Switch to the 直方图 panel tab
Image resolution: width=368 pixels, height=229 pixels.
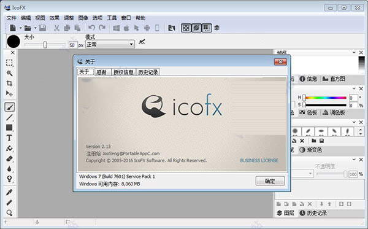(333, 79)
